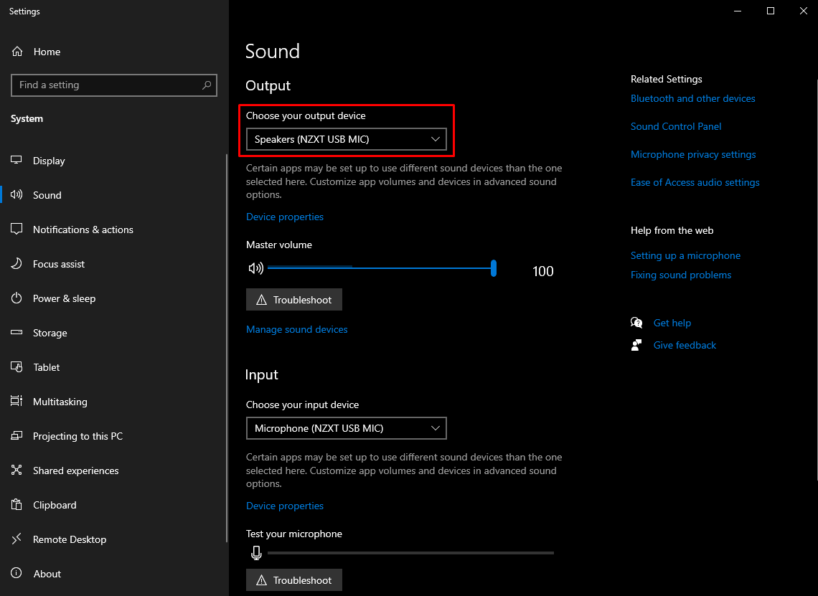Image resolution: width=818 pixels, height=596 pixels.
Task: Open Multitasking settings
Action: pyautogui.click(x=113, y=402)
